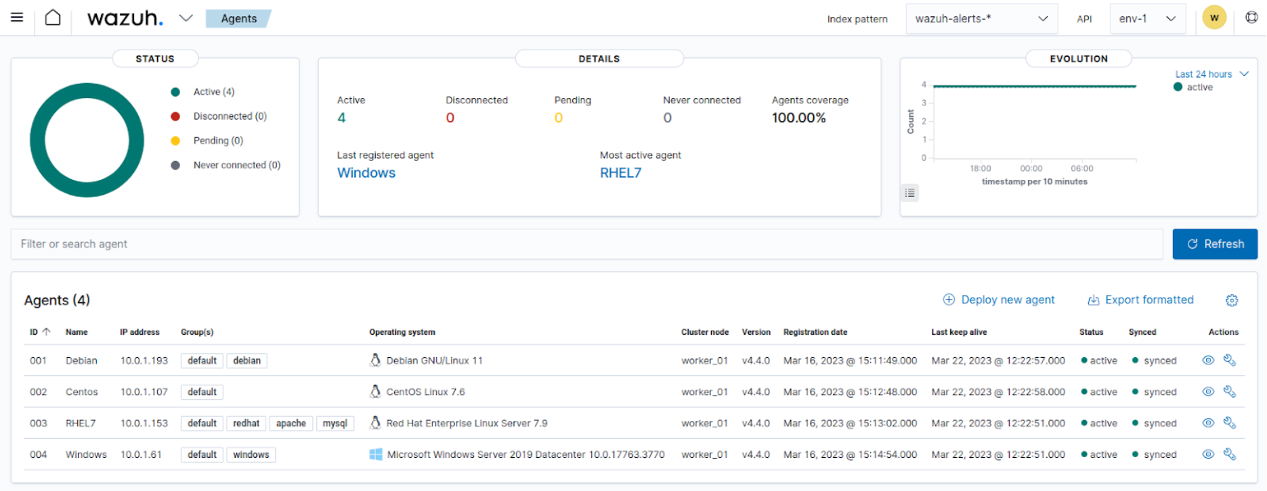Screen dimensions: 1267x491
Task: Click the yellow Pending legend color dot
Action: (175, 141)
